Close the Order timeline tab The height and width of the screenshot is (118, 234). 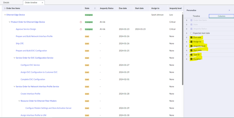(x=42, y=3)
